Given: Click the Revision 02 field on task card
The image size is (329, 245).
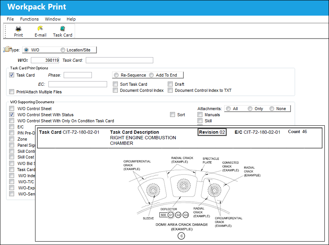Looking at the screenshot, I should (x=212, y=132).
